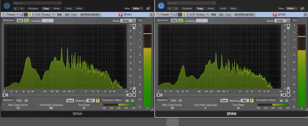Expand Presets arrow in left SPAN
Viewport: 308px width, 126px height.
17,15
